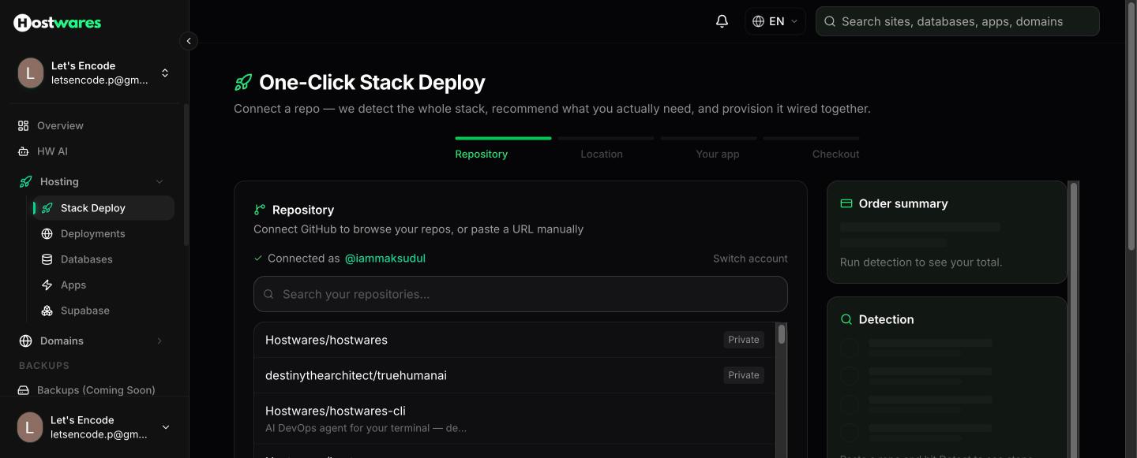Open Databases page
This screenshot has height=458, width=1137.
click(x=86, y=259)
